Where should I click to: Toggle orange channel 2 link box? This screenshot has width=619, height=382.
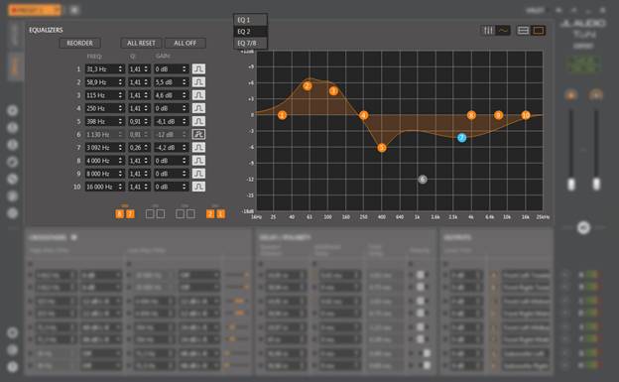tap(210, 214)
